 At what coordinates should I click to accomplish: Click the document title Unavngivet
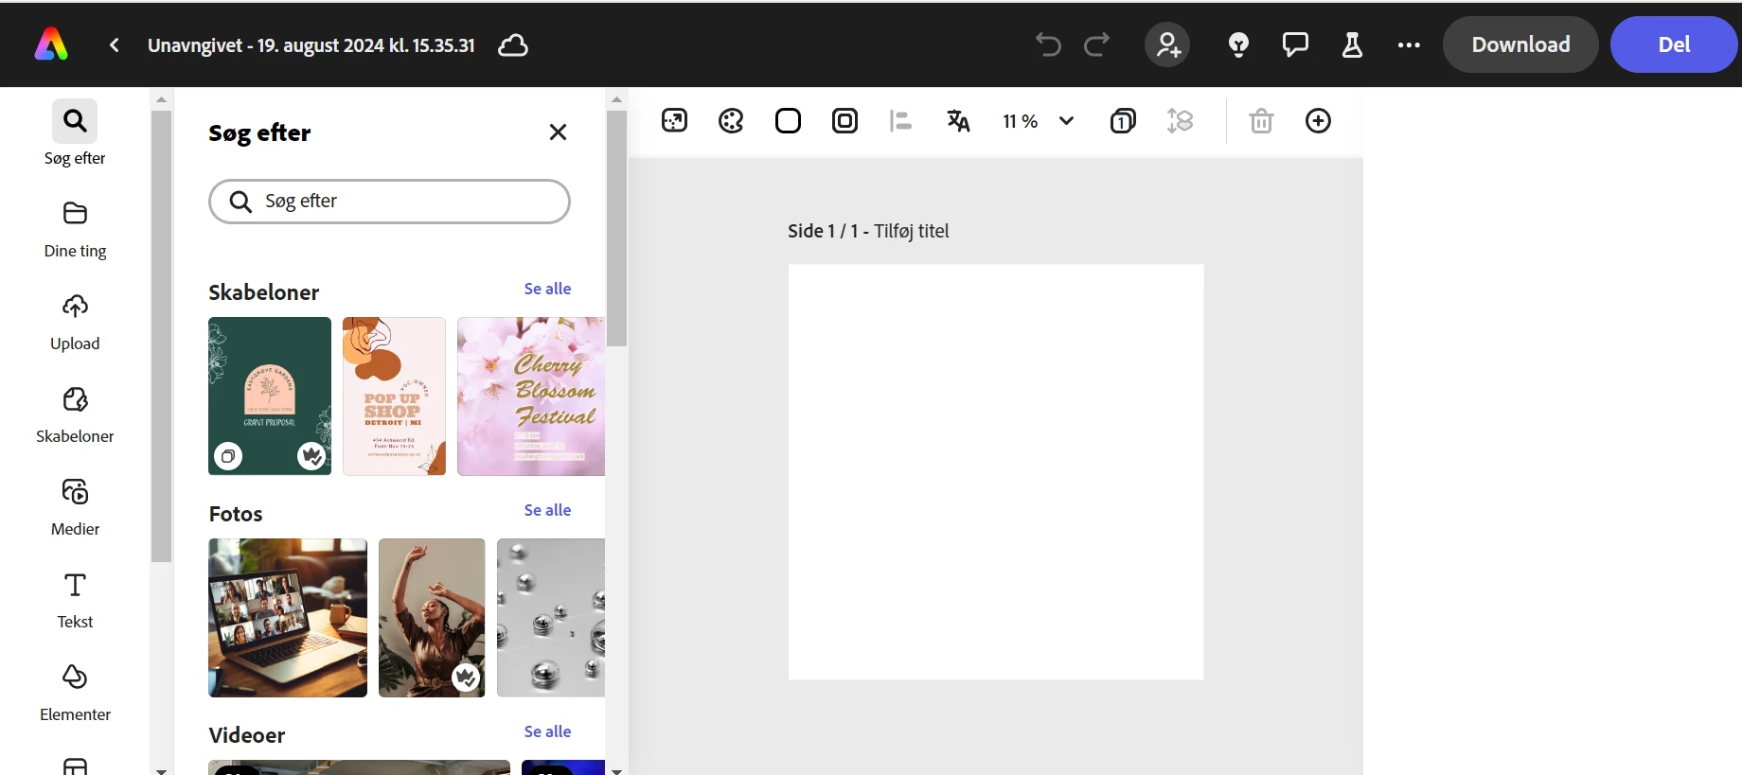311,44
